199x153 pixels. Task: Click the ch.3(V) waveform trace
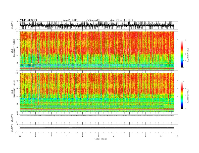click(x=97, y=116)
